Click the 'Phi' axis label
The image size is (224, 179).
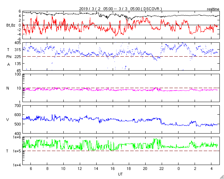pos(9,57)
